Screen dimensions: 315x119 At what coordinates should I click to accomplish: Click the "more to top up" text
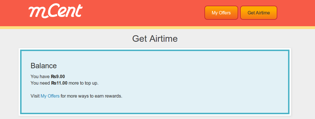coord(83,83)
